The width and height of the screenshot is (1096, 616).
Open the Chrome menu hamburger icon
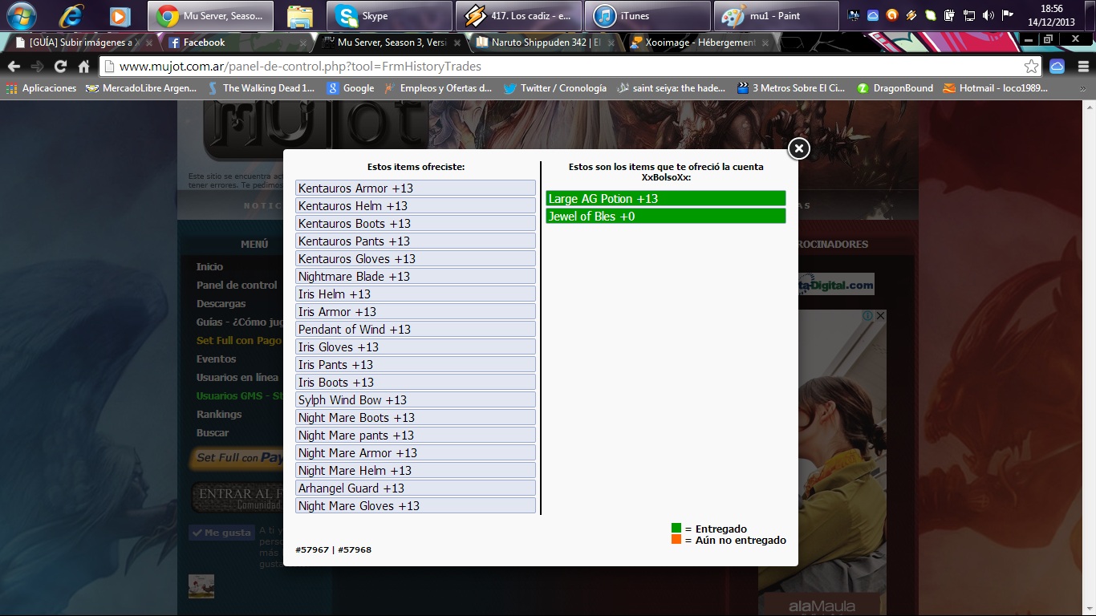coord(1082,67)
